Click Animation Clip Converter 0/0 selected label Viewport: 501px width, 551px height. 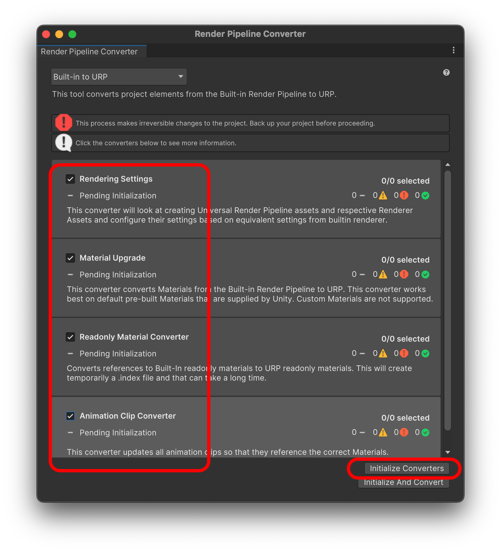(405, 418)
